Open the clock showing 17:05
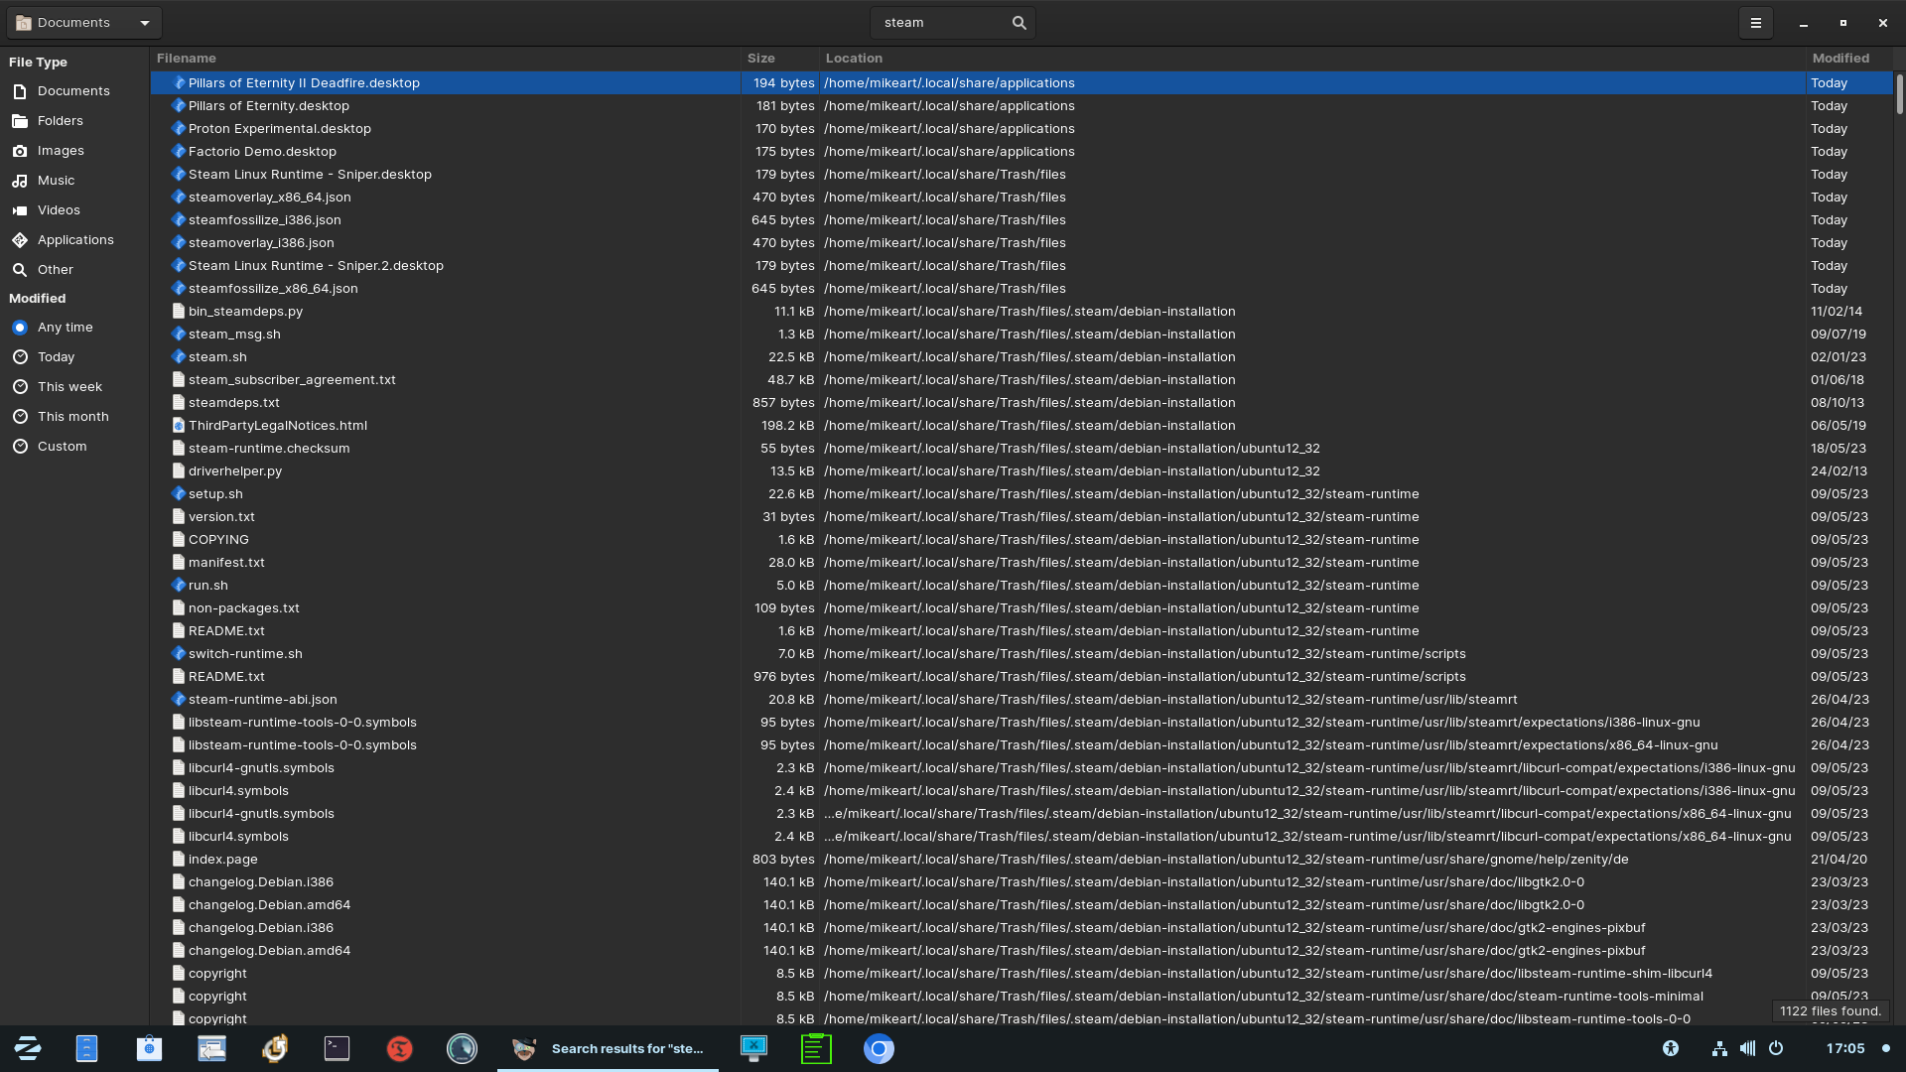The width and height of the screenshot is (1906, 1072). pyautogui.click(x=1845, y=1048)
